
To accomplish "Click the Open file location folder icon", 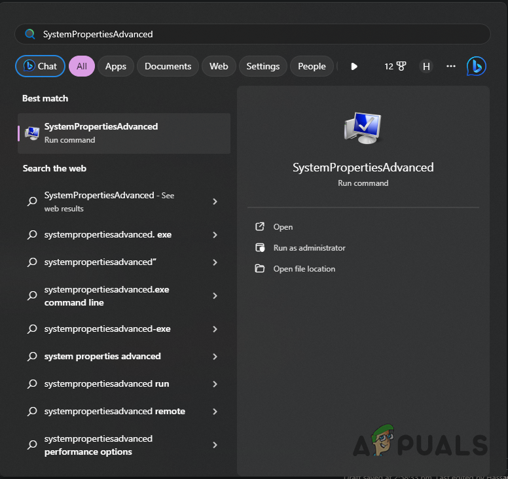I will [x=260, y=268].
